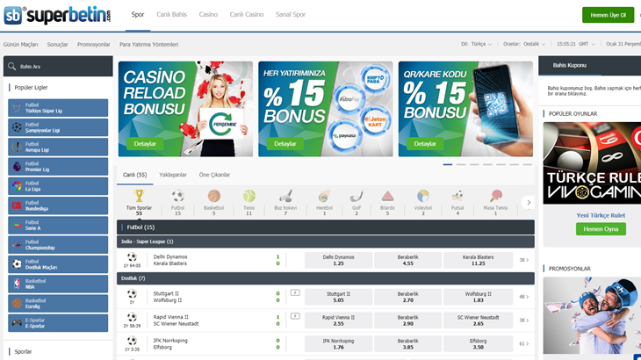Image resolution: width=641 pixels, height=360 pixels.
Task: Select Hentbol sport icon
Action: [324, 196]
